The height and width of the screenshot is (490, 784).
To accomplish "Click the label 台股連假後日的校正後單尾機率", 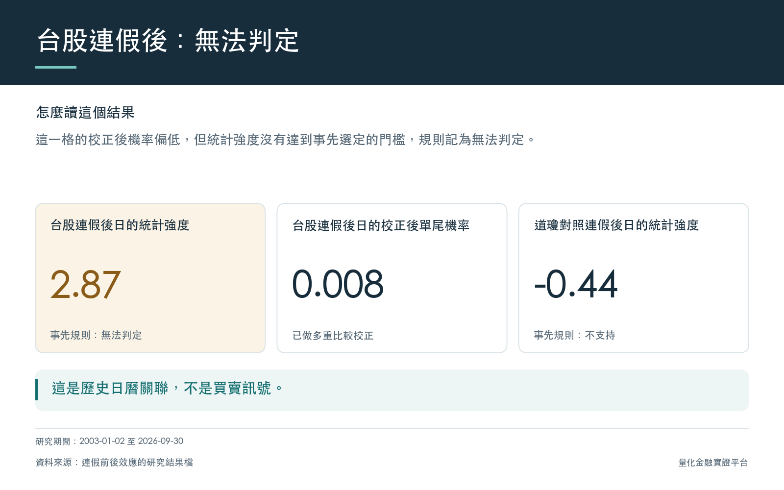I will click(381, 225).
